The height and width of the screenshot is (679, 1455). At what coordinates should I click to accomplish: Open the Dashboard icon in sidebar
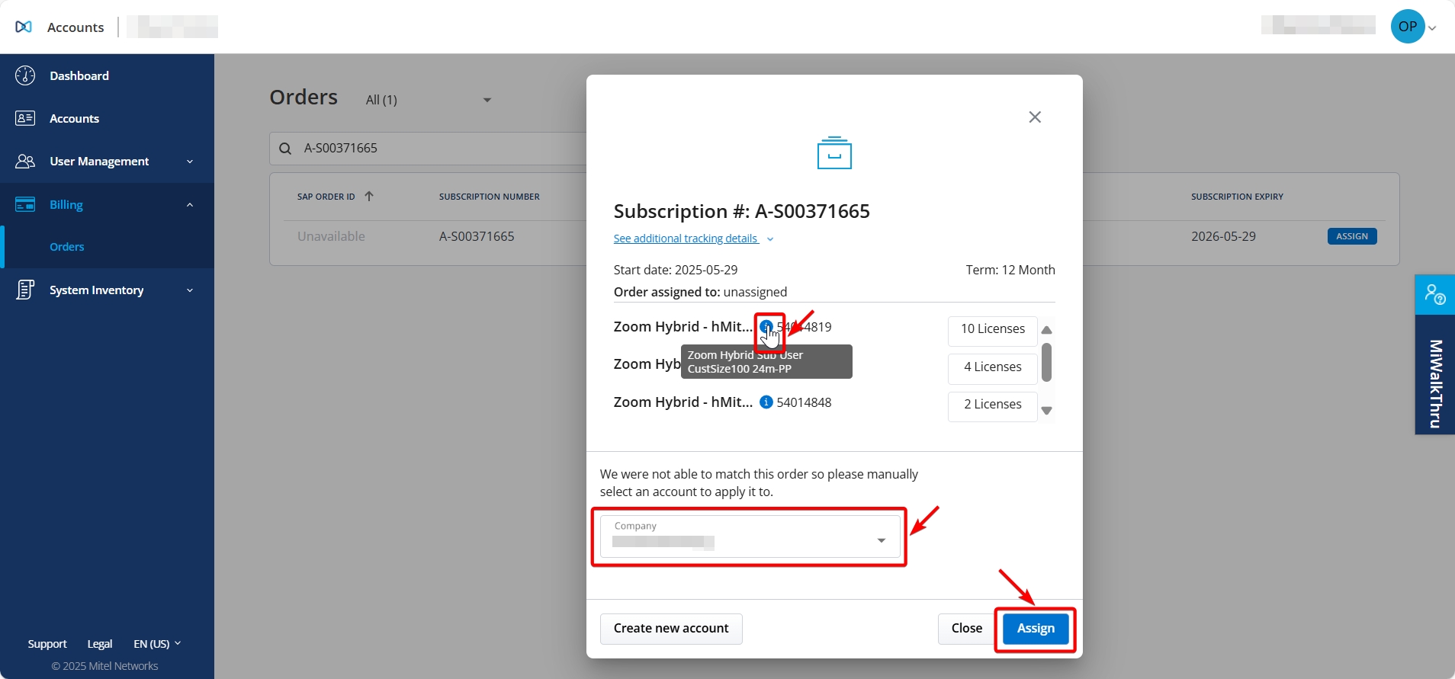click(25, 75)
